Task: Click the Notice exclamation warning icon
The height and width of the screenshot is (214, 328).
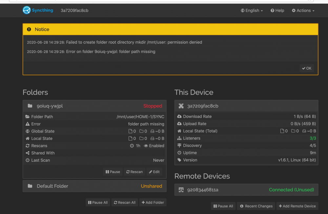Action: pyautogui.click(x=29, y=29)
